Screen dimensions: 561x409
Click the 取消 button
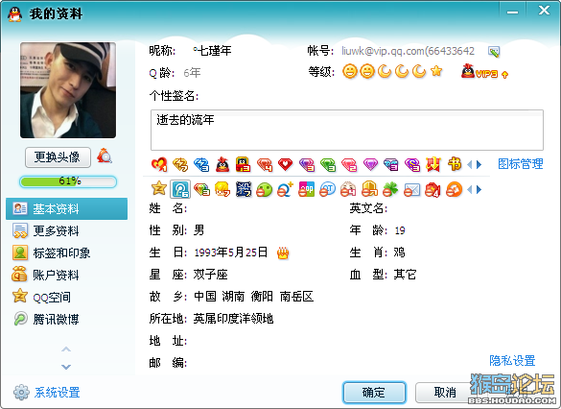tap(445, 392)
